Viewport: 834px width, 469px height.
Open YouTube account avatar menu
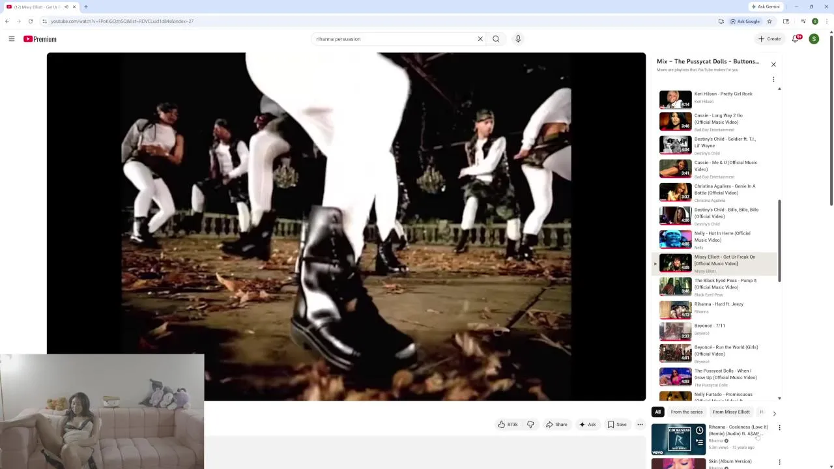tap(814, 39)
